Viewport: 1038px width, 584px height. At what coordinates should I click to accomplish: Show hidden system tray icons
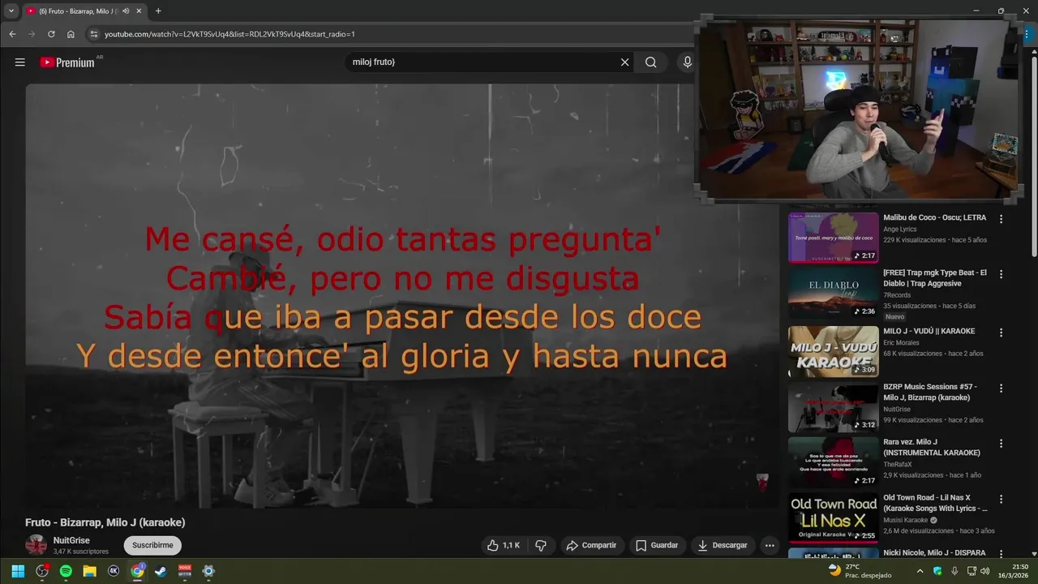tap(920, 571)
